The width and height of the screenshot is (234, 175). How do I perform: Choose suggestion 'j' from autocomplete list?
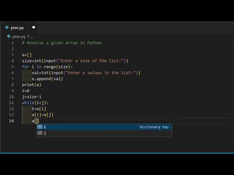(x=104, y=133)
